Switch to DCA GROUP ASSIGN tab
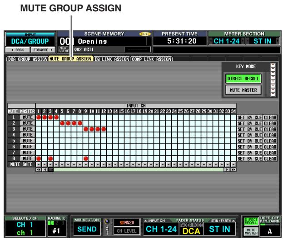This screenshot has width=283, height=240. [x=27, y=59]
